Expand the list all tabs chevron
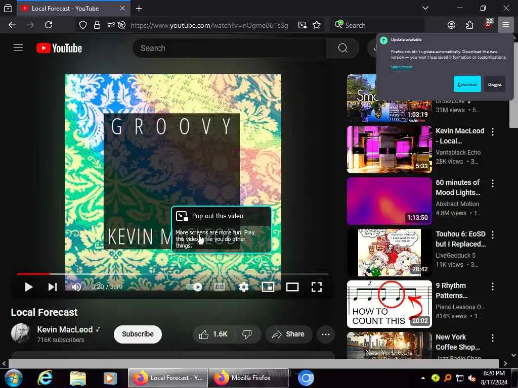518x388 pixels. coord(425,8)
